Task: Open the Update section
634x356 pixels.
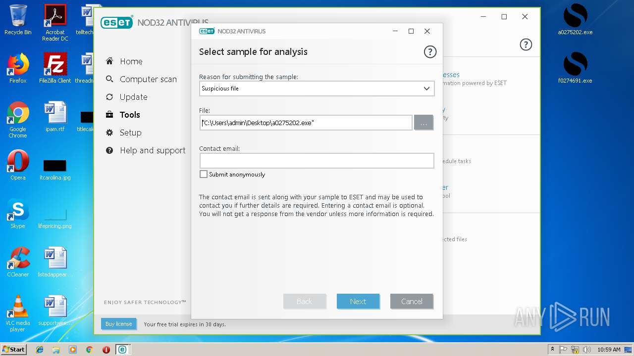Action: click(x=133, y=97)
